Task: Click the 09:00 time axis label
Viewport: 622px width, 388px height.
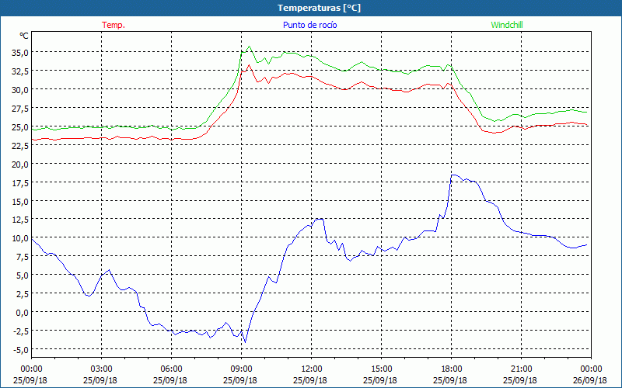Action: pyautogui.click(x=241, y=369)
